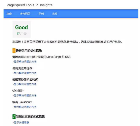The height and width of the screenshot is (126, 140).
Task: Switch to the 示例 tab
Action: click(41, 14)
